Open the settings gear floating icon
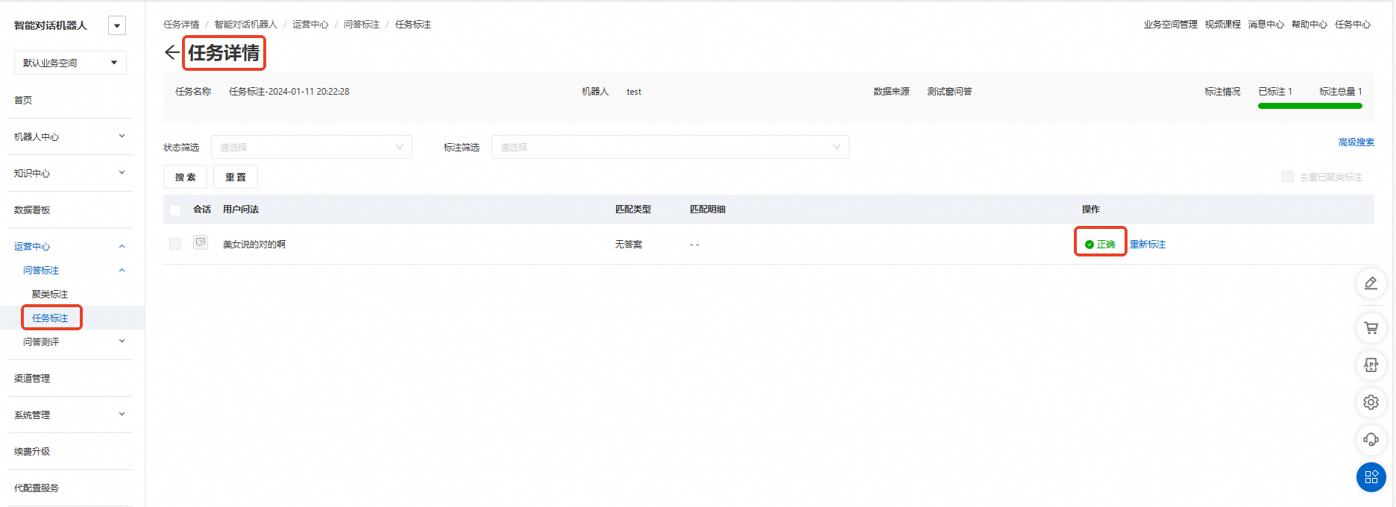1396x507 pixels. point(1371,402)
